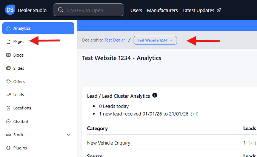Open the Test Website 1234 dropdown

(155, 40)
